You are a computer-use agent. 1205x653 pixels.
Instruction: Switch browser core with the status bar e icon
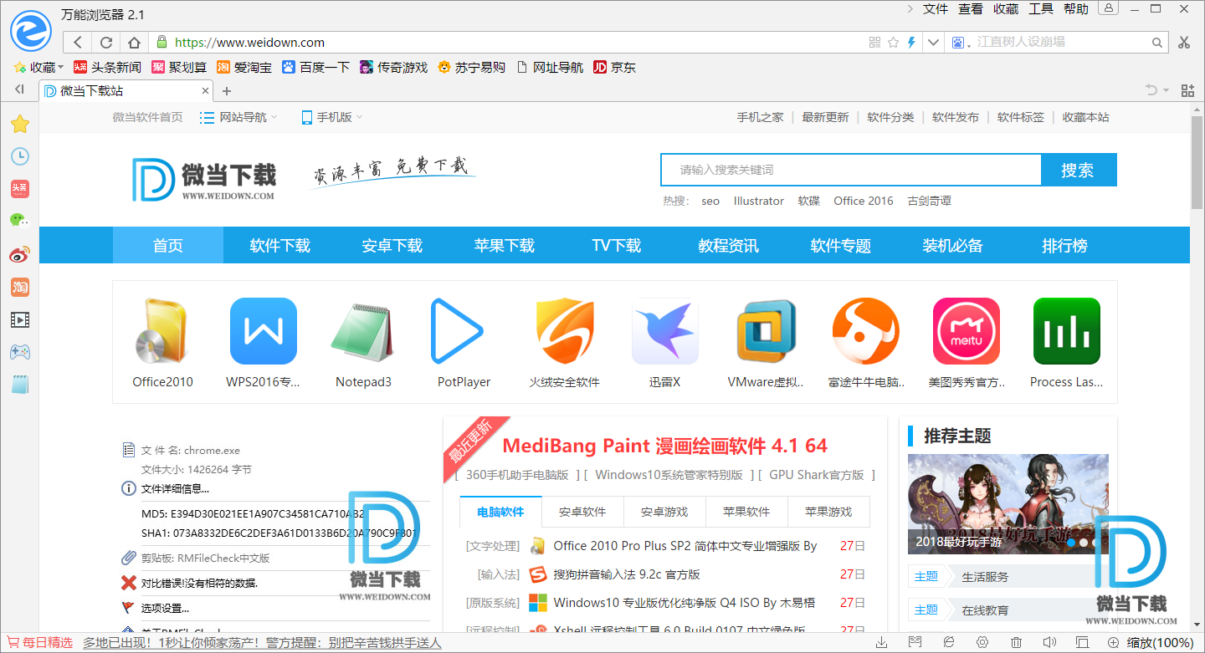948,643
